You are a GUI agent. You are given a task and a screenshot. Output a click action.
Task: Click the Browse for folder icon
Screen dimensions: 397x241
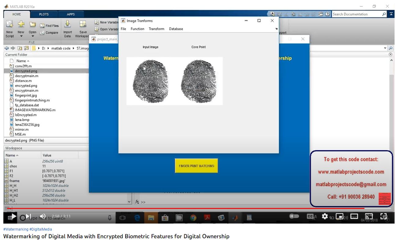[26, 48]
